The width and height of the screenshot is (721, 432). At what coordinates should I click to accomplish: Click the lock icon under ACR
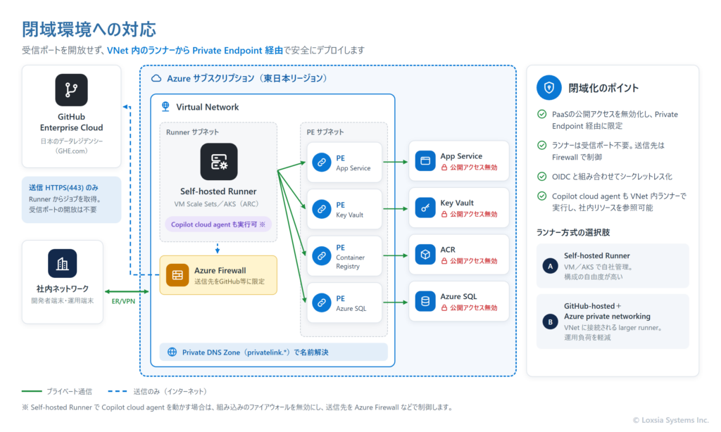[x=444, y=261]
